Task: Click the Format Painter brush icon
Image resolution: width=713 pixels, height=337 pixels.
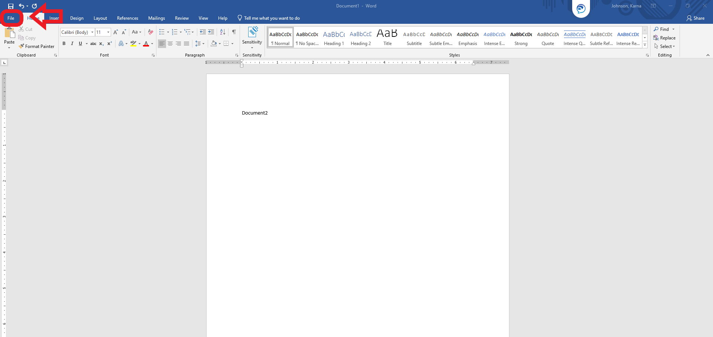Action: pyautogui.click(x=22, y=46)
